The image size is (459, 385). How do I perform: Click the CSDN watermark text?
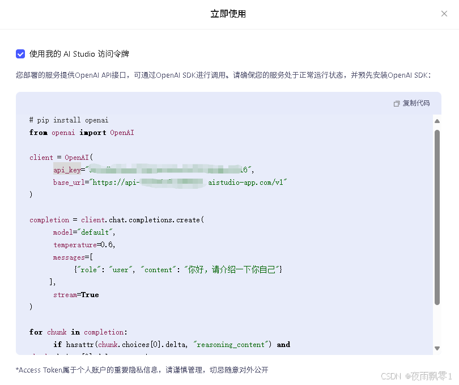(x=391, y=376)
